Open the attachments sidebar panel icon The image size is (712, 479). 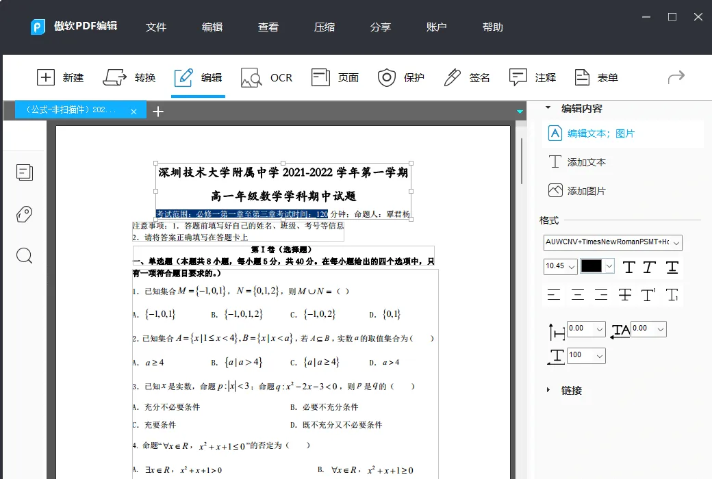(25, 214)
